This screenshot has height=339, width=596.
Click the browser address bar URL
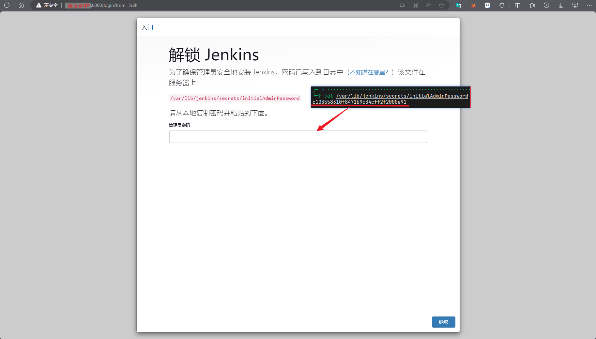tap(101, 5)
